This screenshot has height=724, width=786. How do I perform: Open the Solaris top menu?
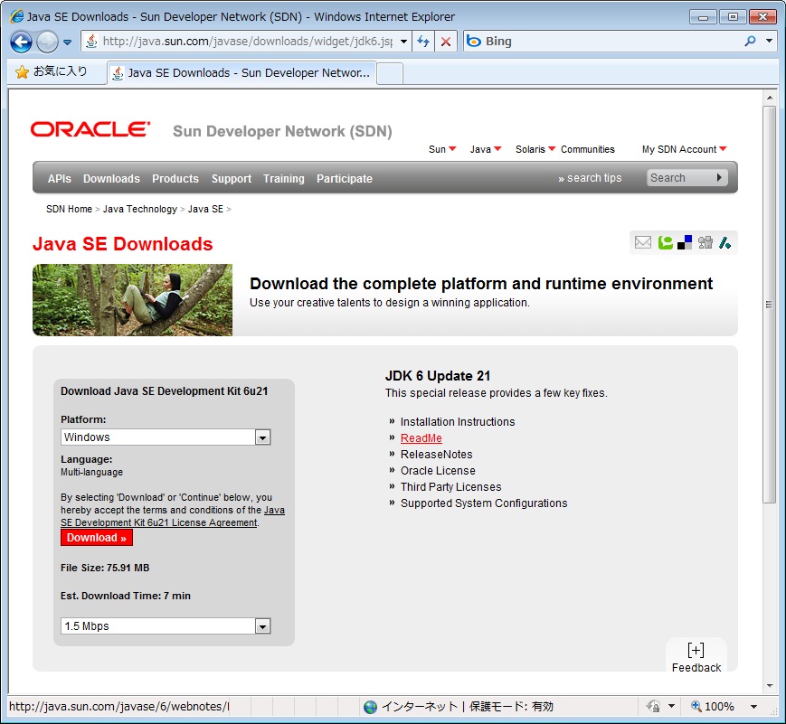(535, 149)
